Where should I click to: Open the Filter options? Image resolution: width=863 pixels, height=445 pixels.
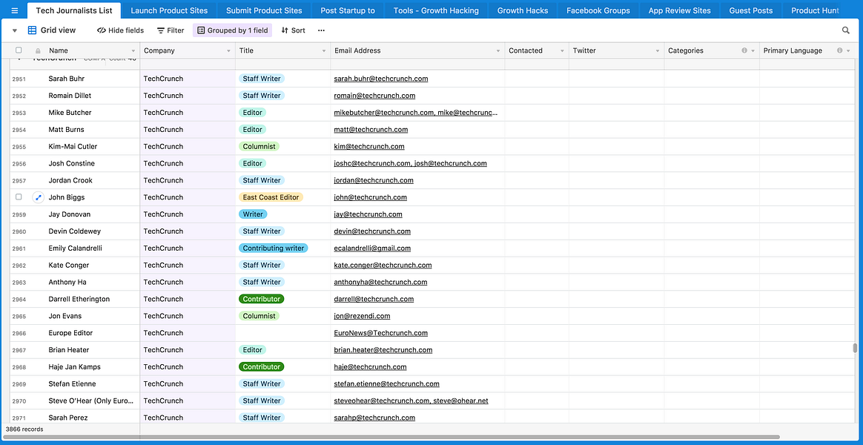171,30
